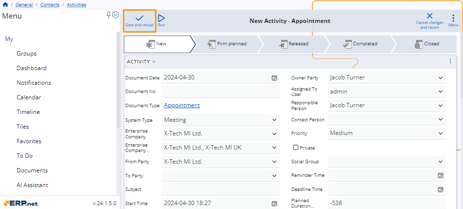Open Tiles in side menu

[x=23, y=127]
